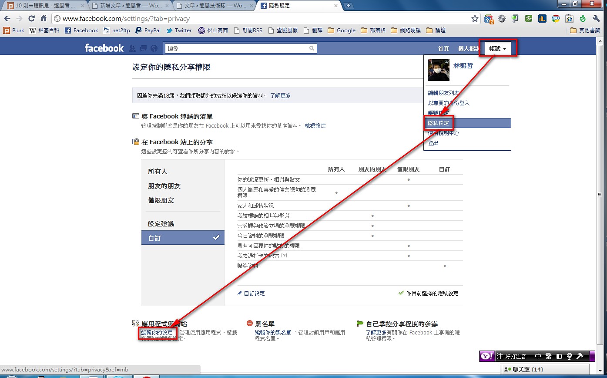
Task: Open the 編輯你的黑名單 link
Action: point(273,333)
